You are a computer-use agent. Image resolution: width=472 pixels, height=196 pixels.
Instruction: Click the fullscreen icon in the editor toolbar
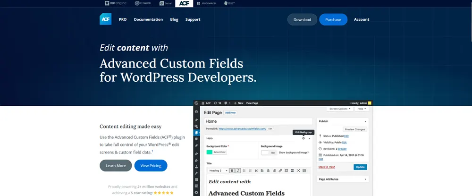click(298, 170)
